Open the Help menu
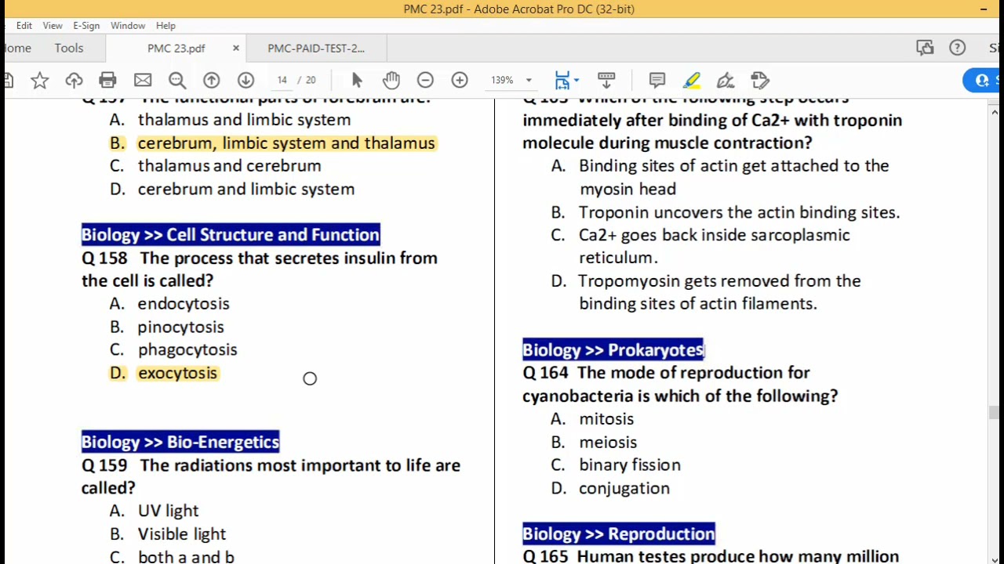The width and height of the screenshot is (1004, 564). tap(166, 25)
